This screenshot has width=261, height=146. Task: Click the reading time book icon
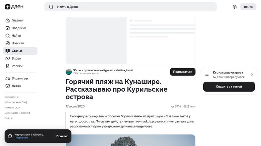coord(185,107)
